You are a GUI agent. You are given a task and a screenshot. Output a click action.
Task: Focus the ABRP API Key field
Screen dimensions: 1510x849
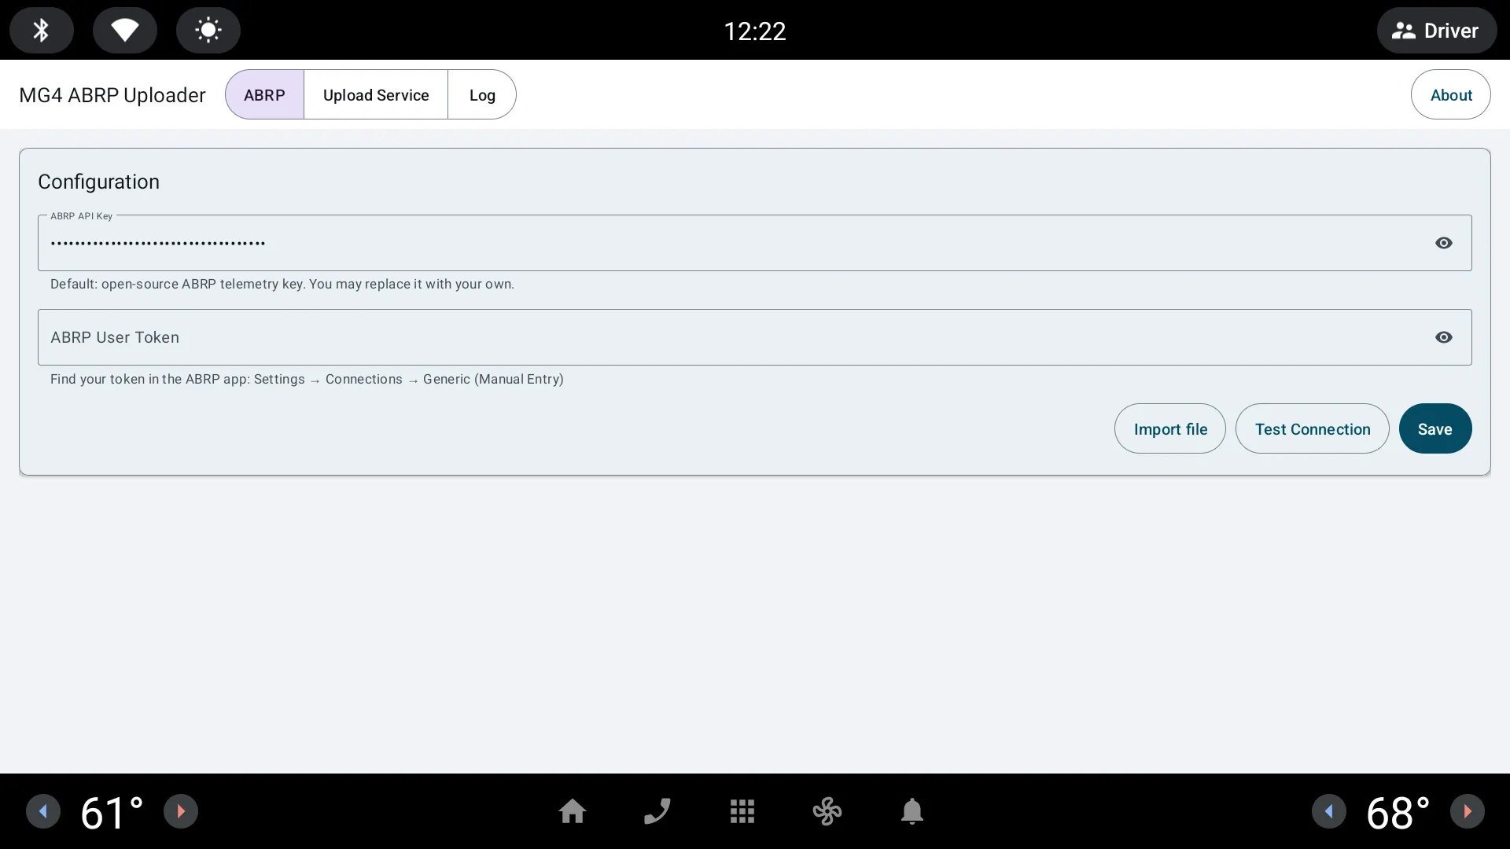point(755,243)
